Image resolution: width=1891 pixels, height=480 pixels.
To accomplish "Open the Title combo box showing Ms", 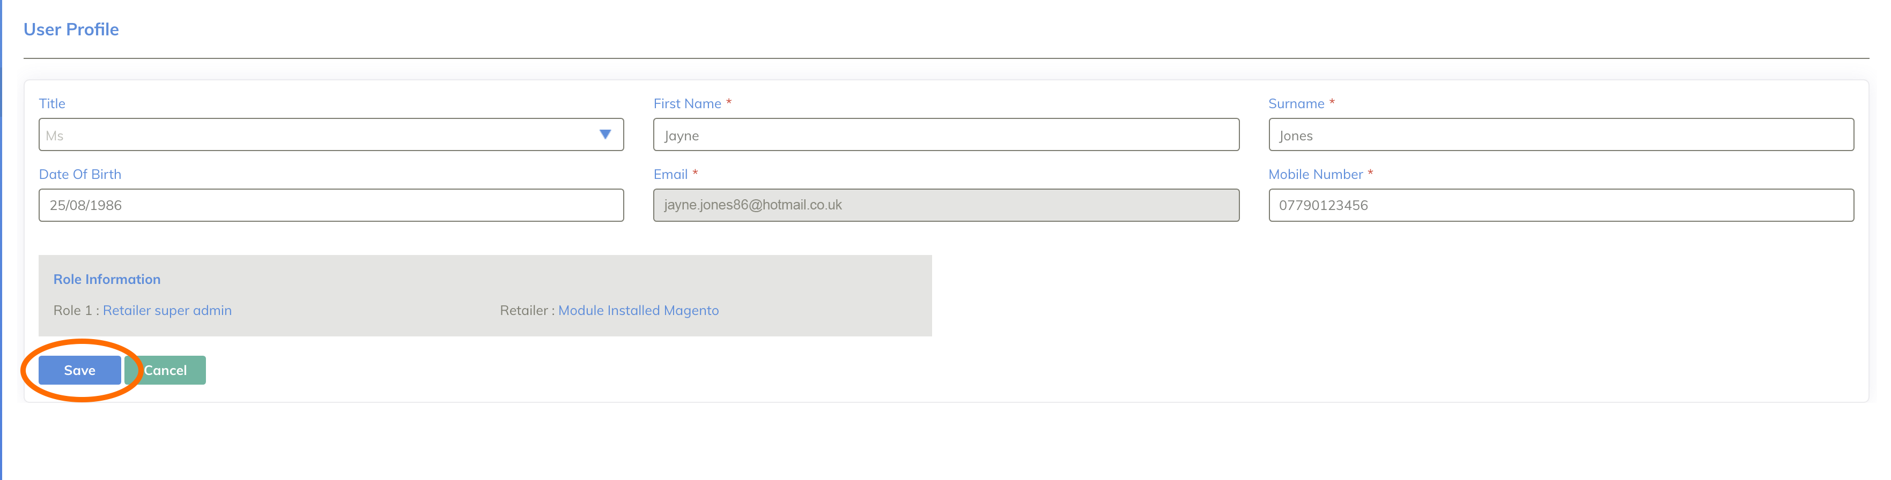I will click(316, 135).
